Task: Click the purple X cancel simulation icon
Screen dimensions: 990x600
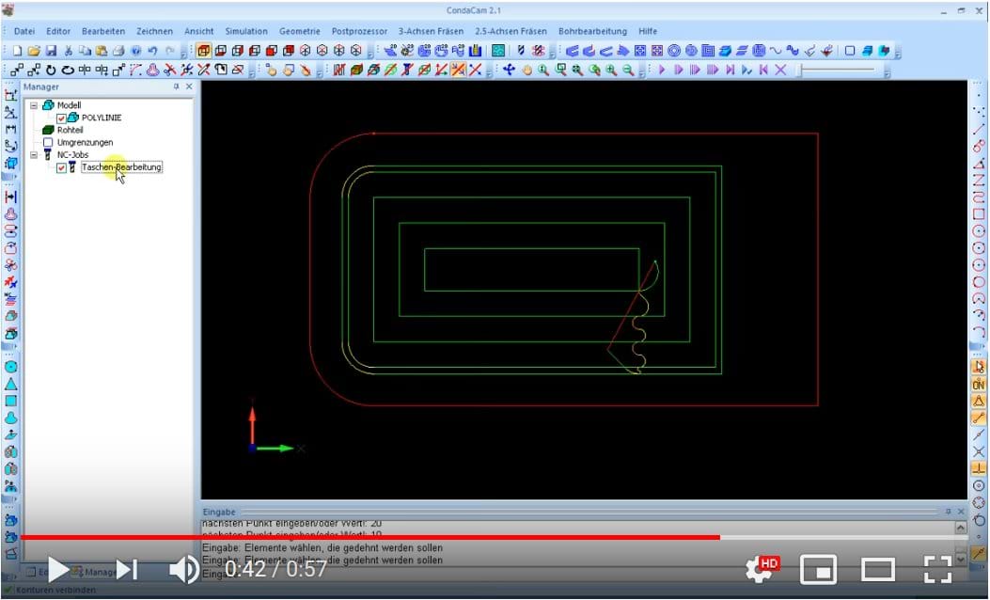Action: pos(781,71)
